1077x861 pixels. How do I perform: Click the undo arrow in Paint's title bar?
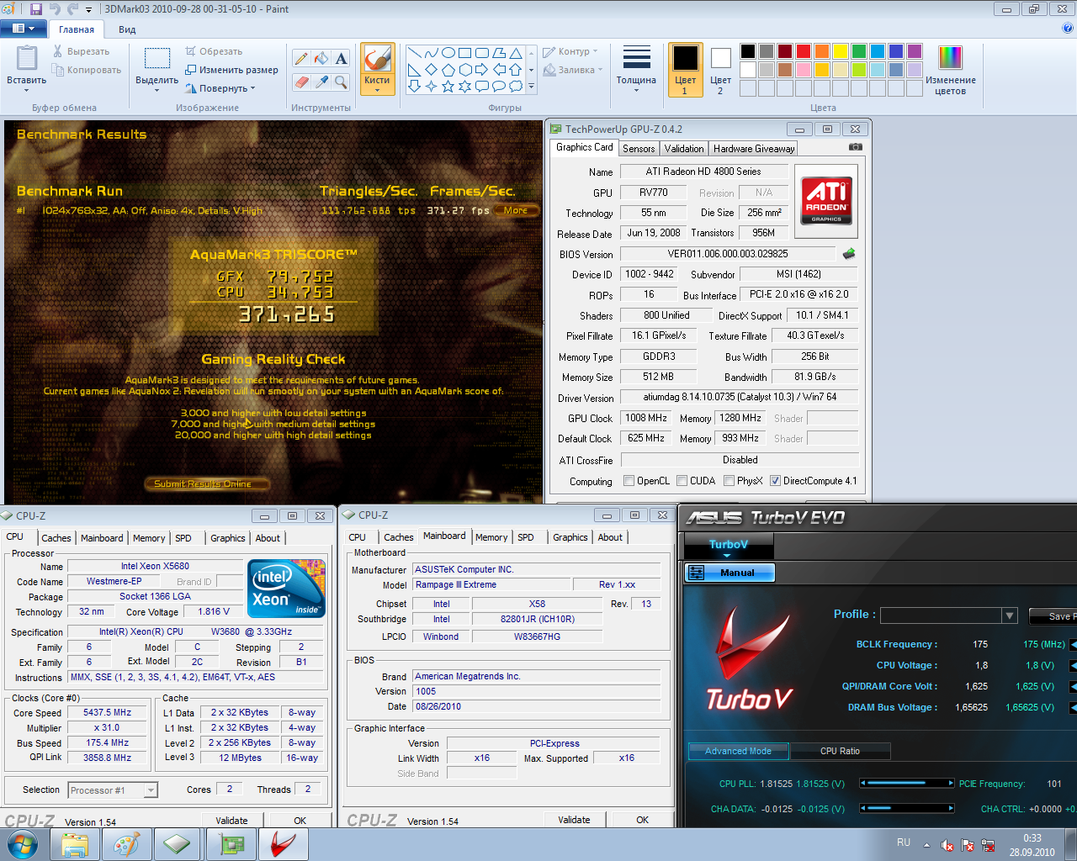(x=56, y=9)
